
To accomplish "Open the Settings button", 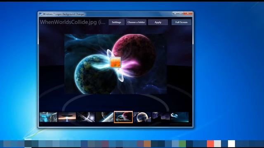I will [116, 22].
